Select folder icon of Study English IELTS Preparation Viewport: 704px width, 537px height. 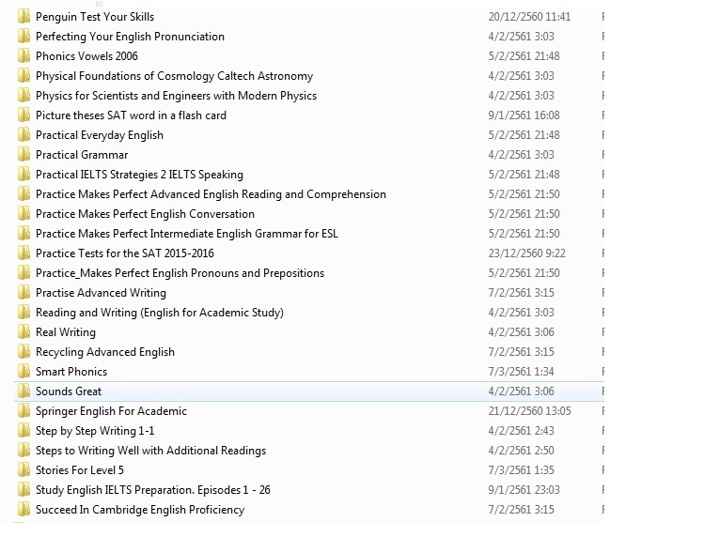click(23, 490)
